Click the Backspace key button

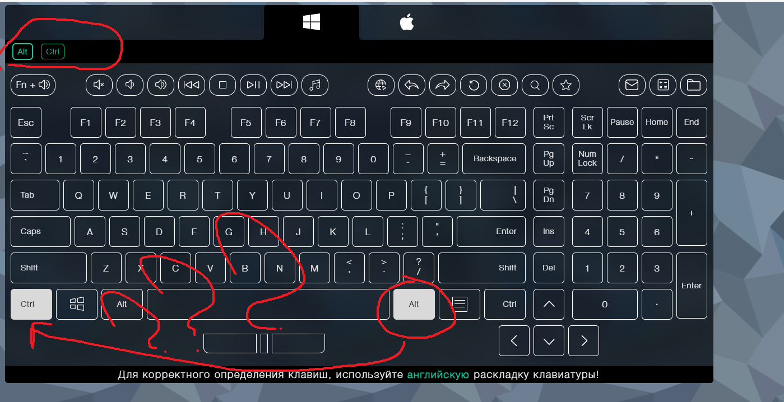coord(494,158)
